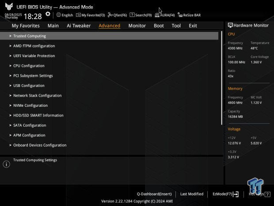Click Capacity value 16384 MB

point(235,117)
